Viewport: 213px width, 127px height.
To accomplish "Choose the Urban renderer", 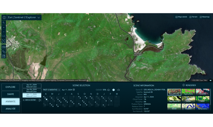I will (188, 99).
